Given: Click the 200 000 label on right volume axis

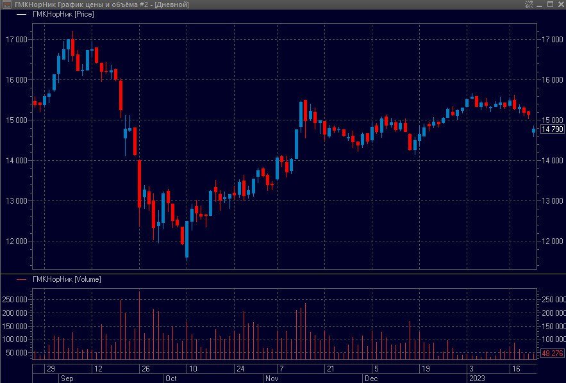Looking at the screenshot, I should 553,313.
